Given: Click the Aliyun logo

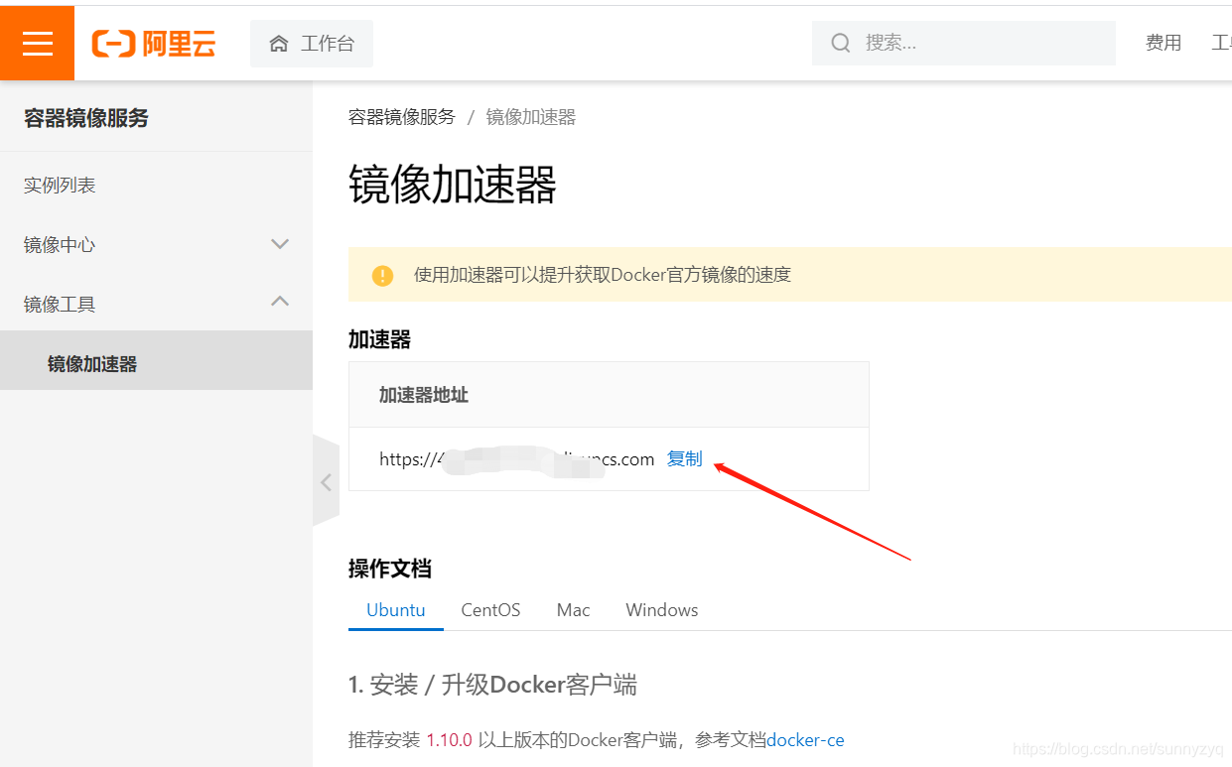Looking at the screenshot, I should 154,44.
